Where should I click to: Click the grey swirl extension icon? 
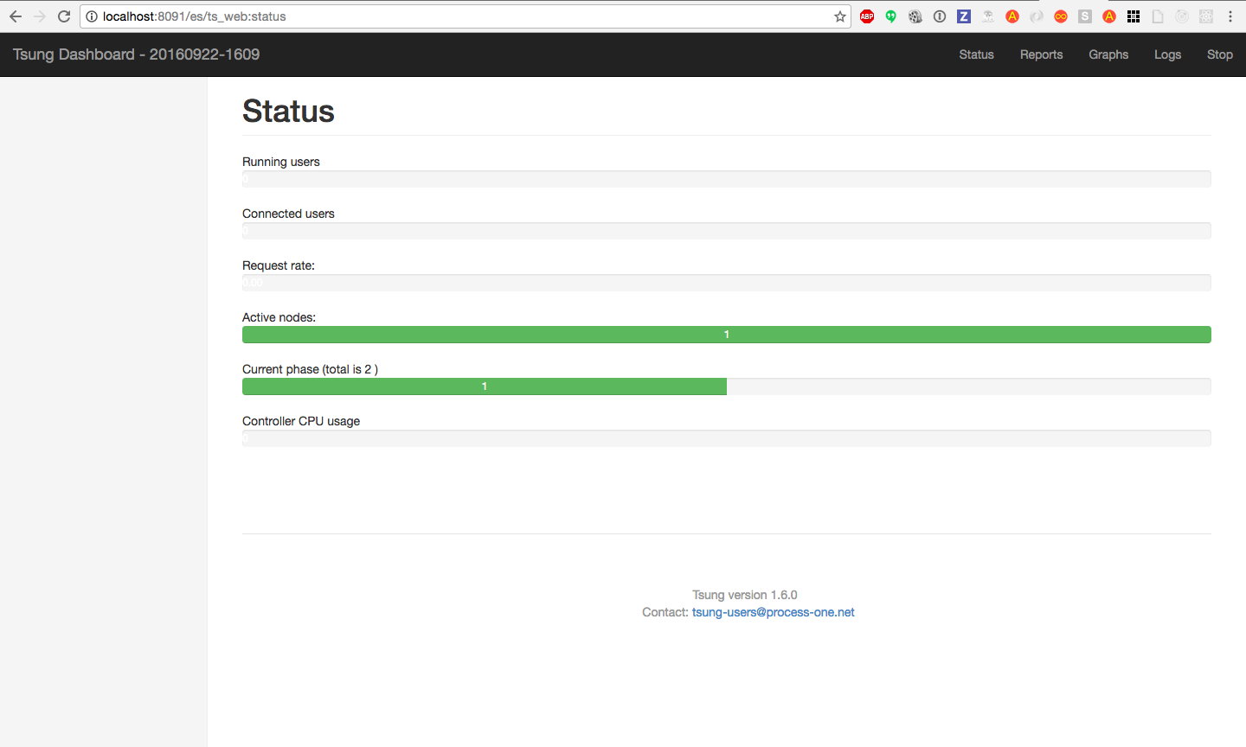point(1037,16)
